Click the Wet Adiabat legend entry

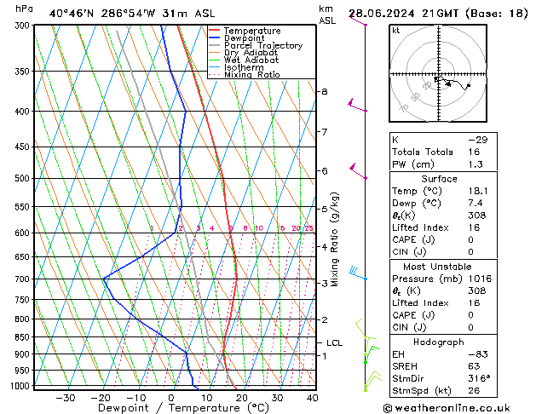244,60
